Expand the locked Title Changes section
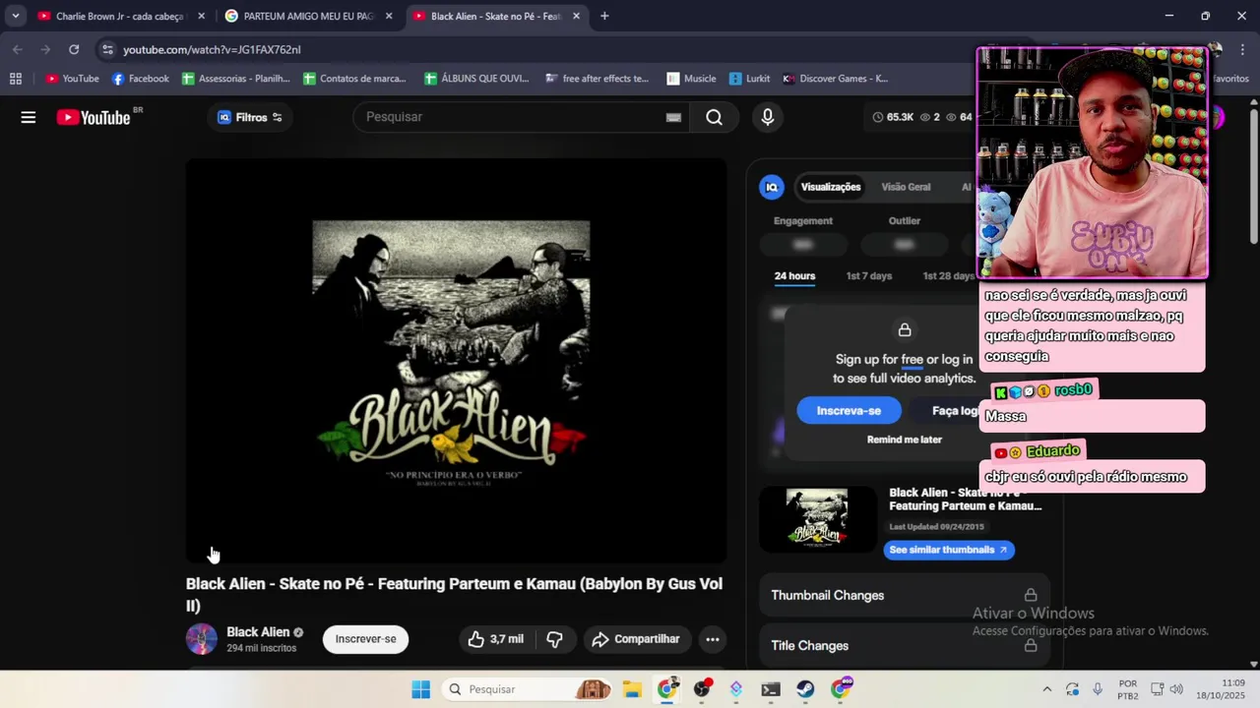Image resolution: width=1260 pixels, height=708 pixels. 904,646
